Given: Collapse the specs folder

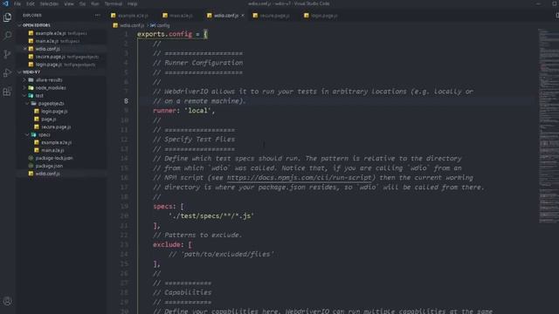Looking at the screenshot, I should tap(27, 134).
